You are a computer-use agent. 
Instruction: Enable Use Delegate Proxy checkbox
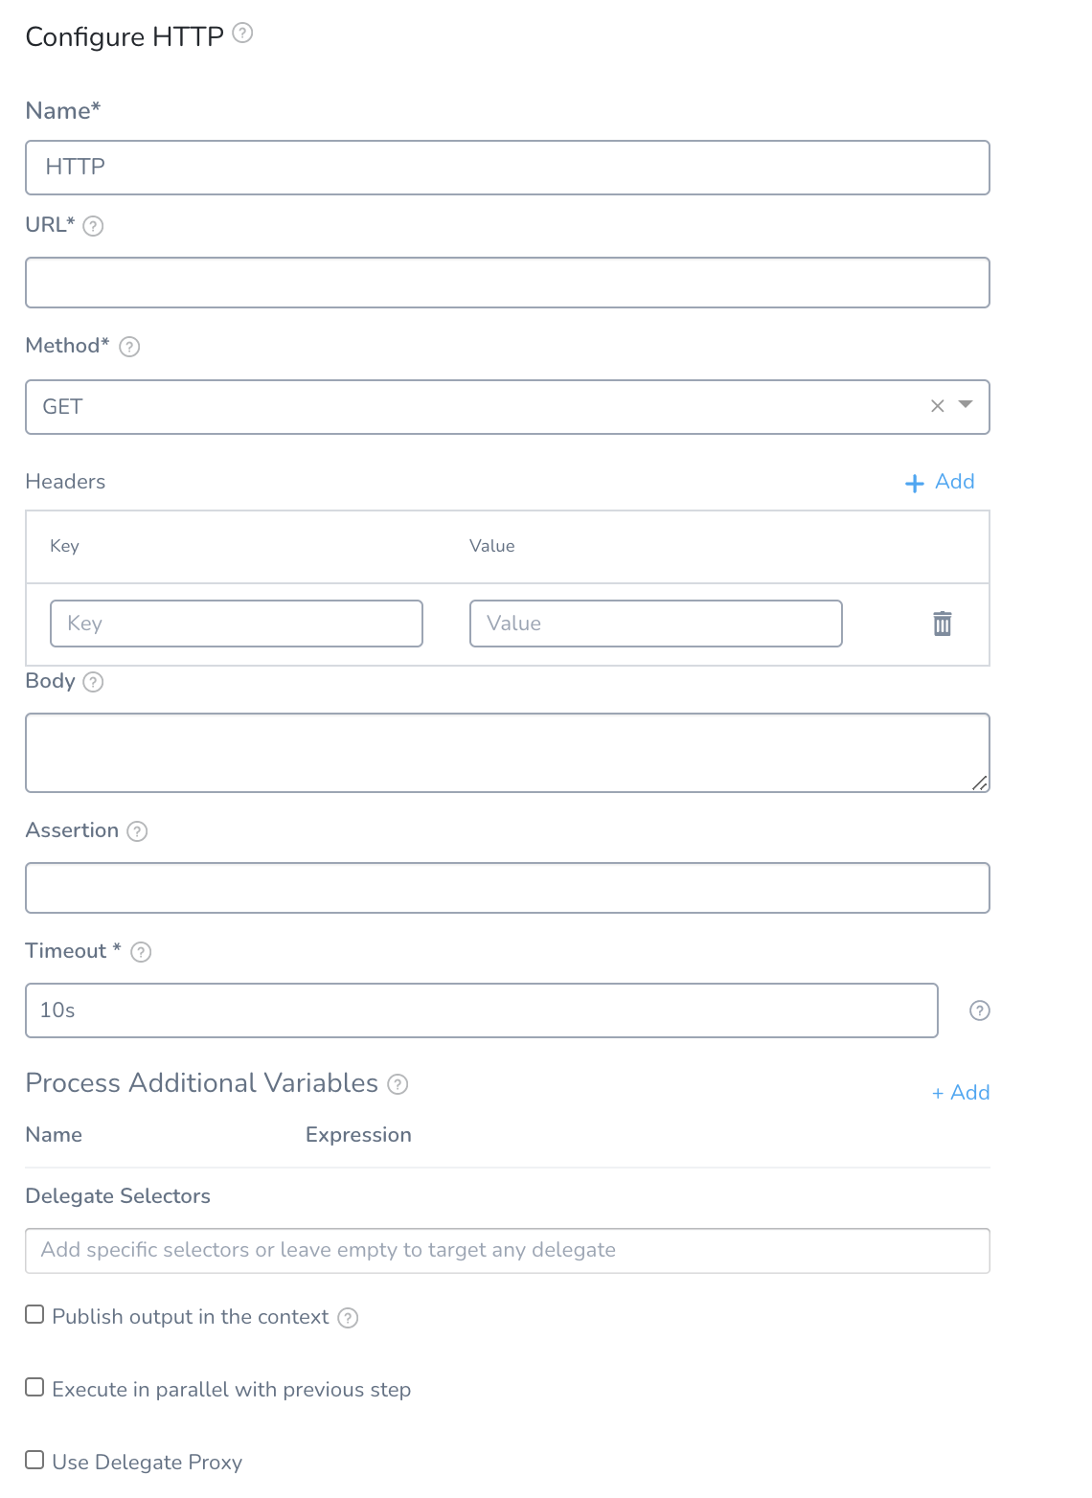pyautogui.click(x=34, y=1460)
